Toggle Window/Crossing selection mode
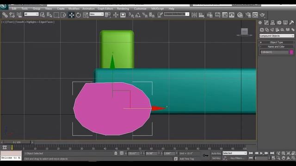Viewport: 296px width, 166px height. point(63,15)
